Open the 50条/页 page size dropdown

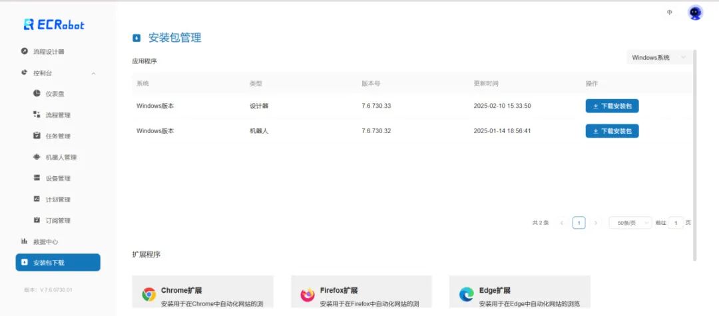[630, 223]
